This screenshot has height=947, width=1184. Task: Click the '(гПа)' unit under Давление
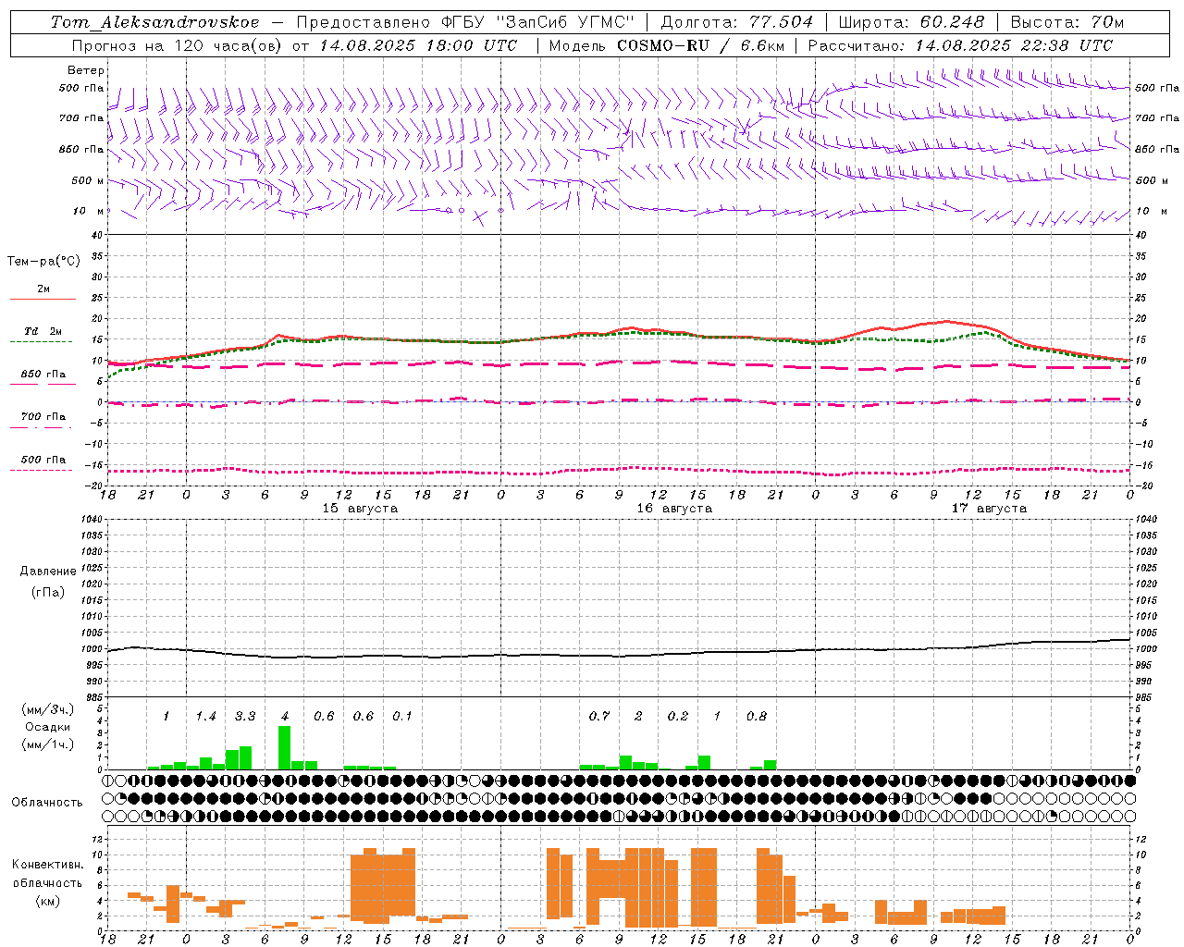[48, 592]
